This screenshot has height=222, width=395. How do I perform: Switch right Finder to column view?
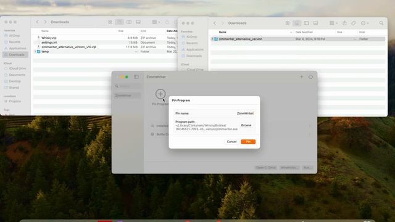tap(306, 23)
